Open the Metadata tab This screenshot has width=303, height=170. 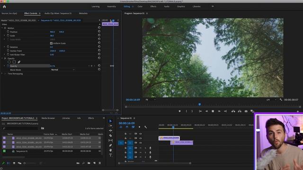tap(83, 13)
